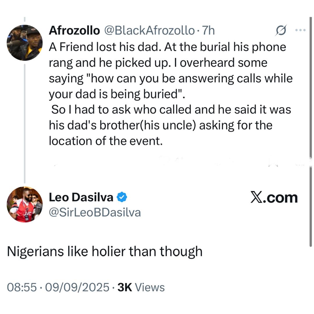Image resolution: width=314 pixels, height=314 pixels.
Task: Click the thread line stub above Afrozollo's avatar
Action: [x=25, y=19]
